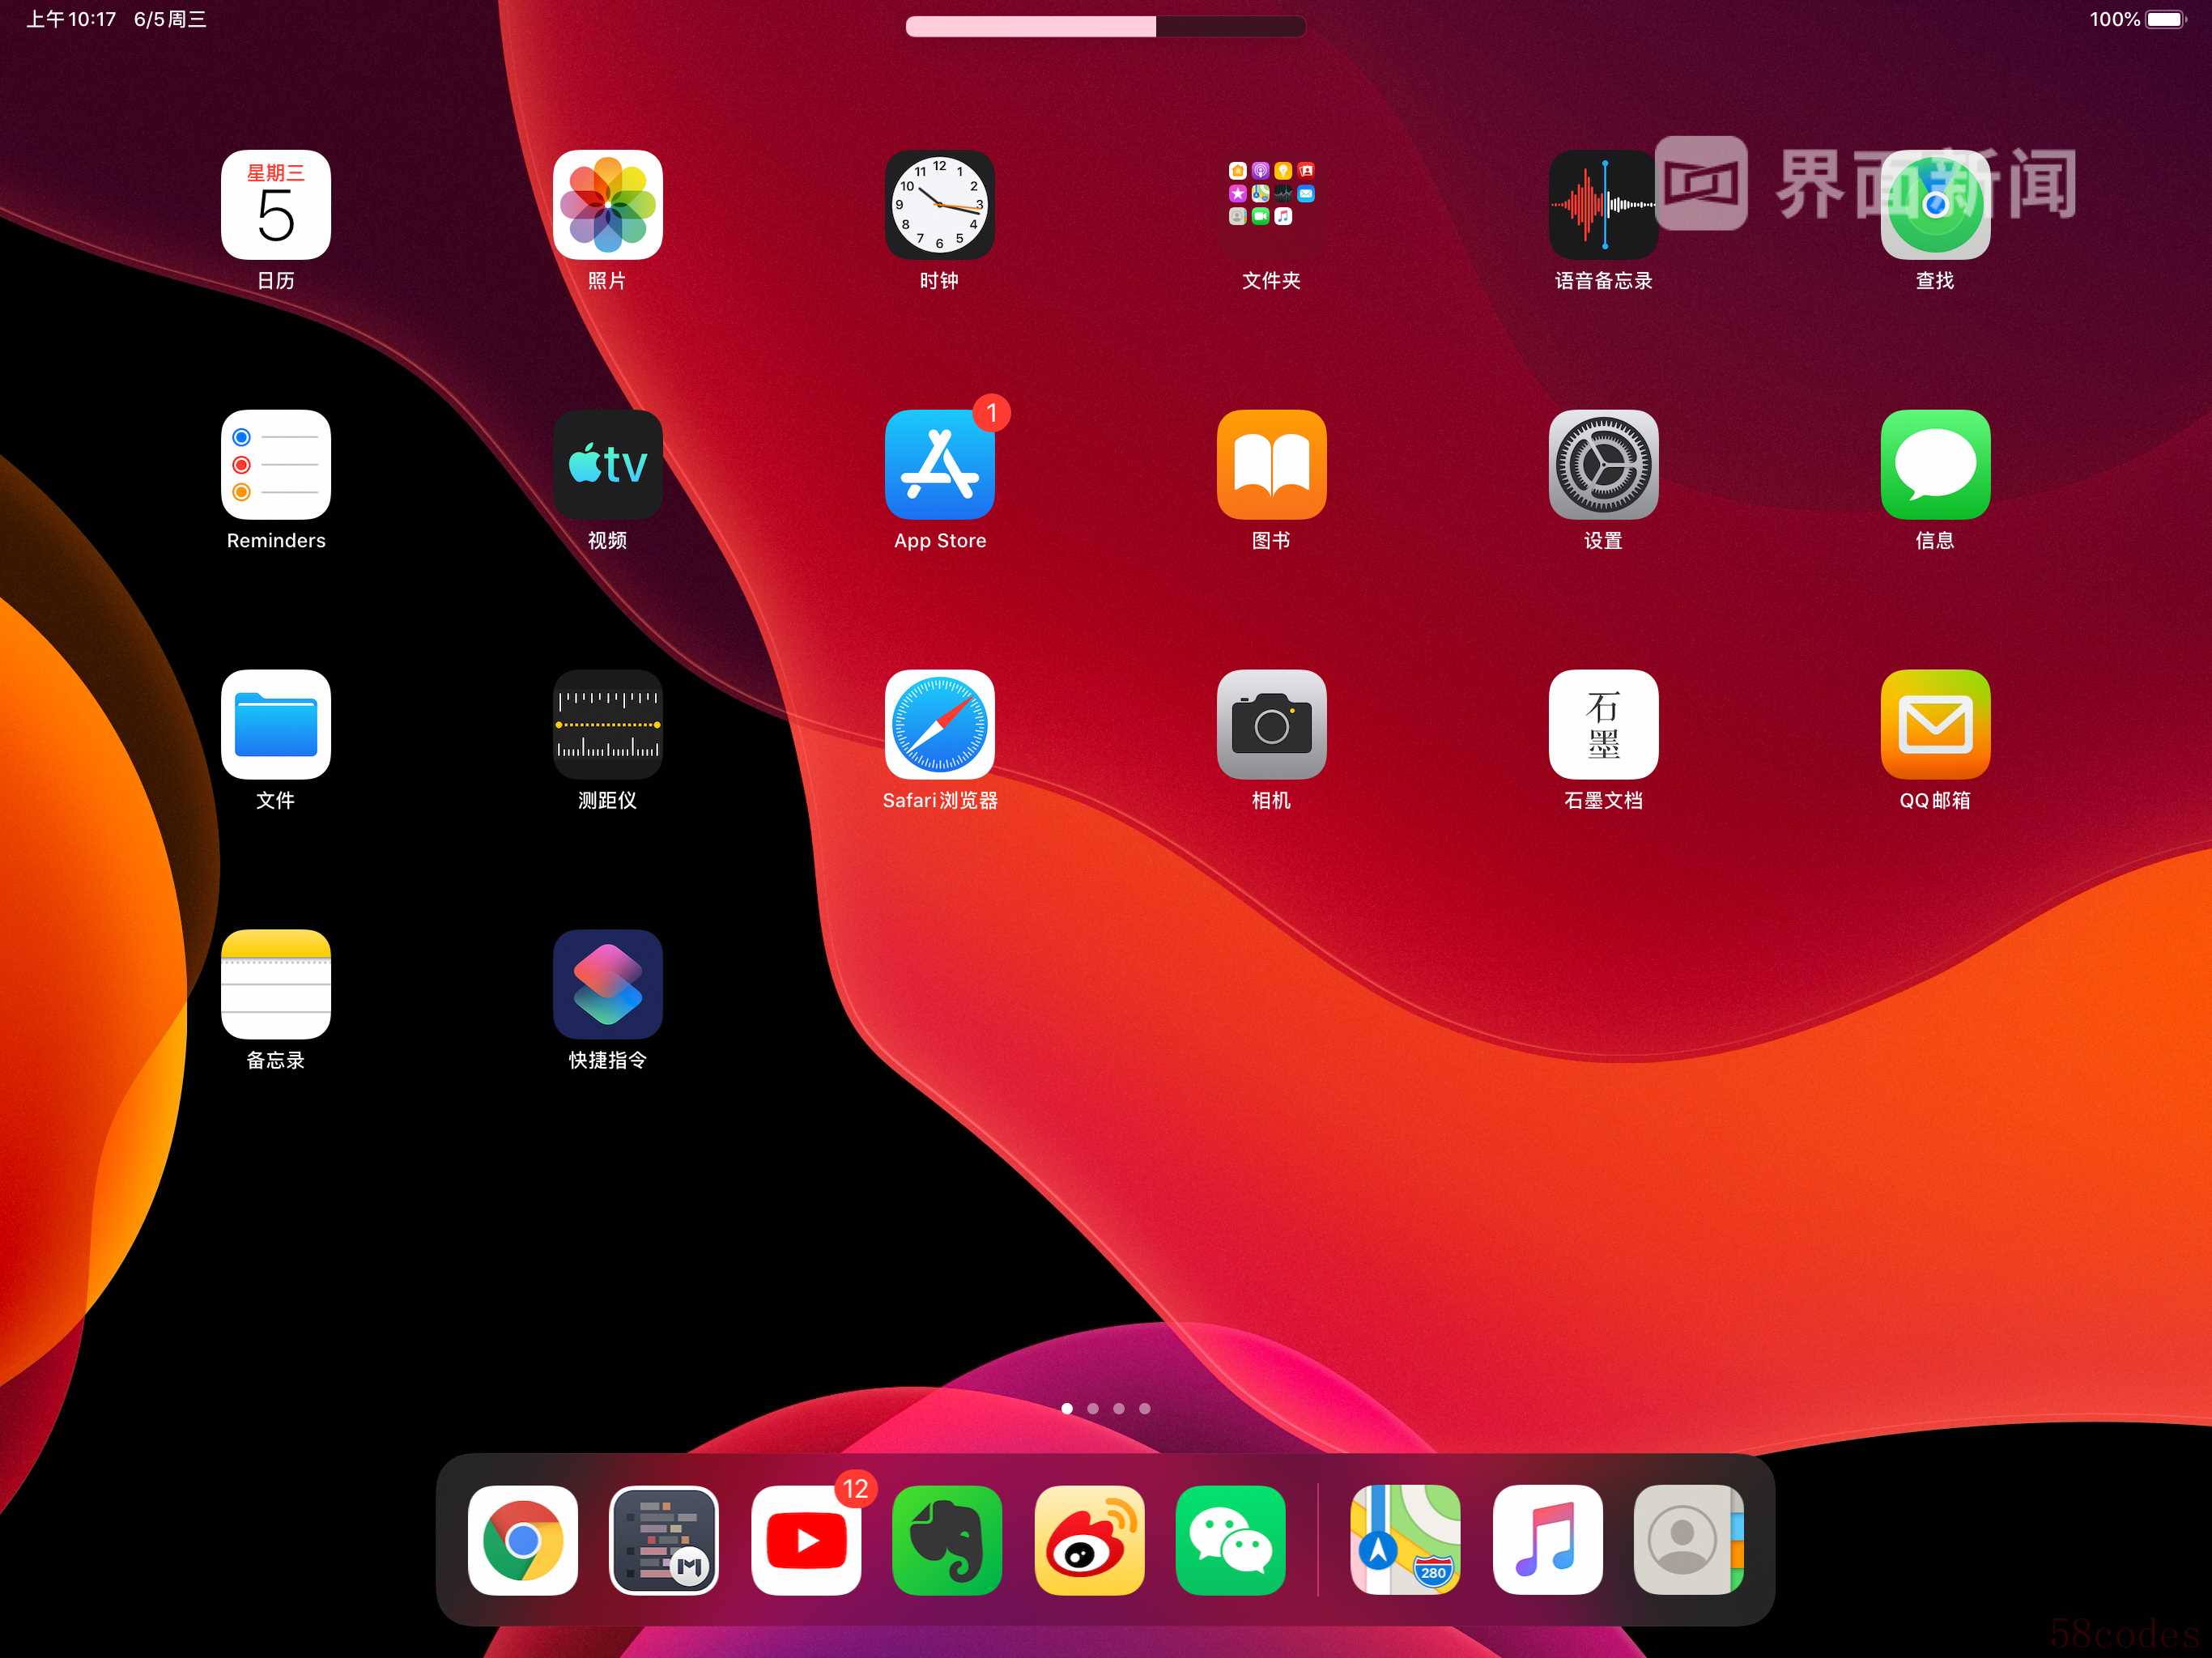Open QQ邮箱 mail app
2212x1658 pixels.
(x=1936, y=725)
